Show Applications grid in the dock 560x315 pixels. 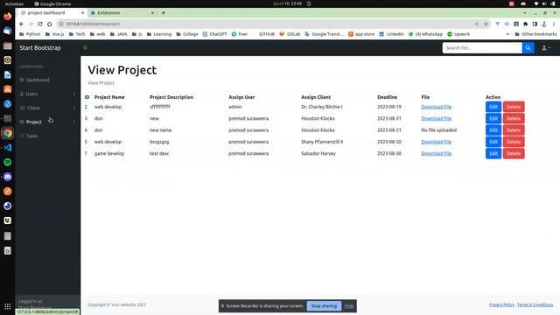tap(8, 306)
